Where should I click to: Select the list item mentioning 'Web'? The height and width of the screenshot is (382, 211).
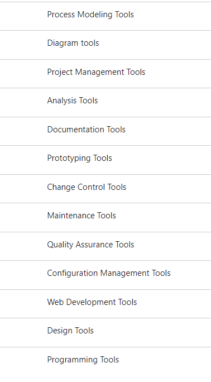tap(106, 304)
